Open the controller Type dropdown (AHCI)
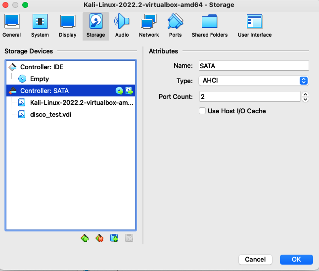Viewport: 319px width, 271px height. (x=254, y=81)
